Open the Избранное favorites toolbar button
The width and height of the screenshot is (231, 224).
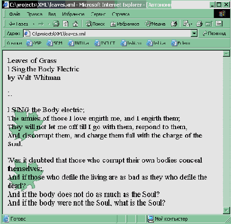pyautogui.click(x=124, y=24)
